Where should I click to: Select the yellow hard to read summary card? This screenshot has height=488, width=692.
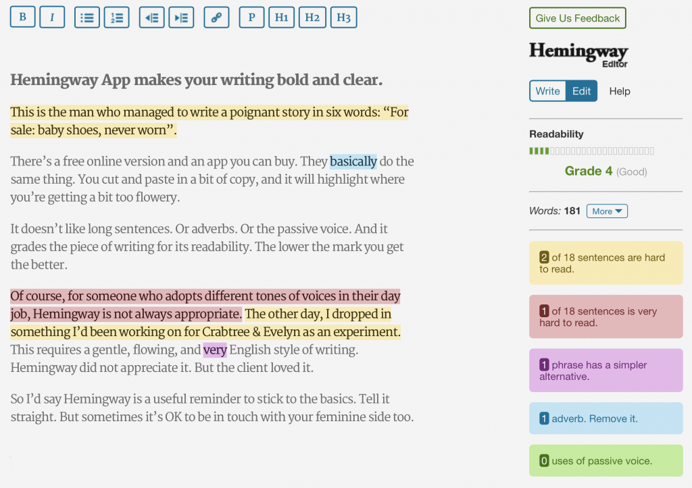click(x=606, y=263)
